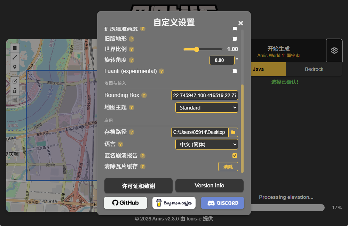Click the 旋转角度 input field

(x=222, y=60)
